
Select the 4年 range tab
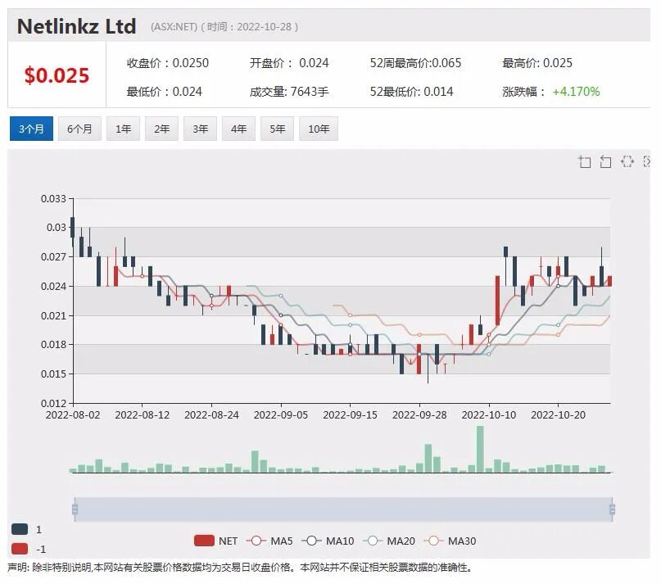pyautogui.click(x=238, y=129)
